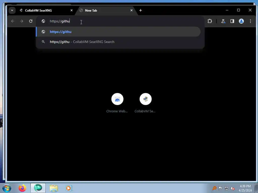Click the Show desktop strip

point(256,188)
